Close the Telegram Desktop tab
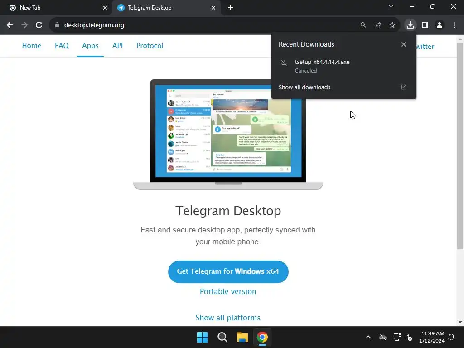This screenshot has width=464, height=348. [213, 8]
